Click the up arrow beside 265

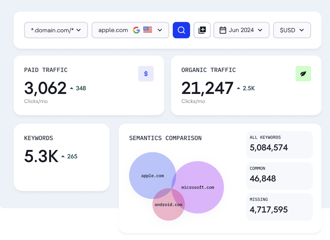click(63, 156)
